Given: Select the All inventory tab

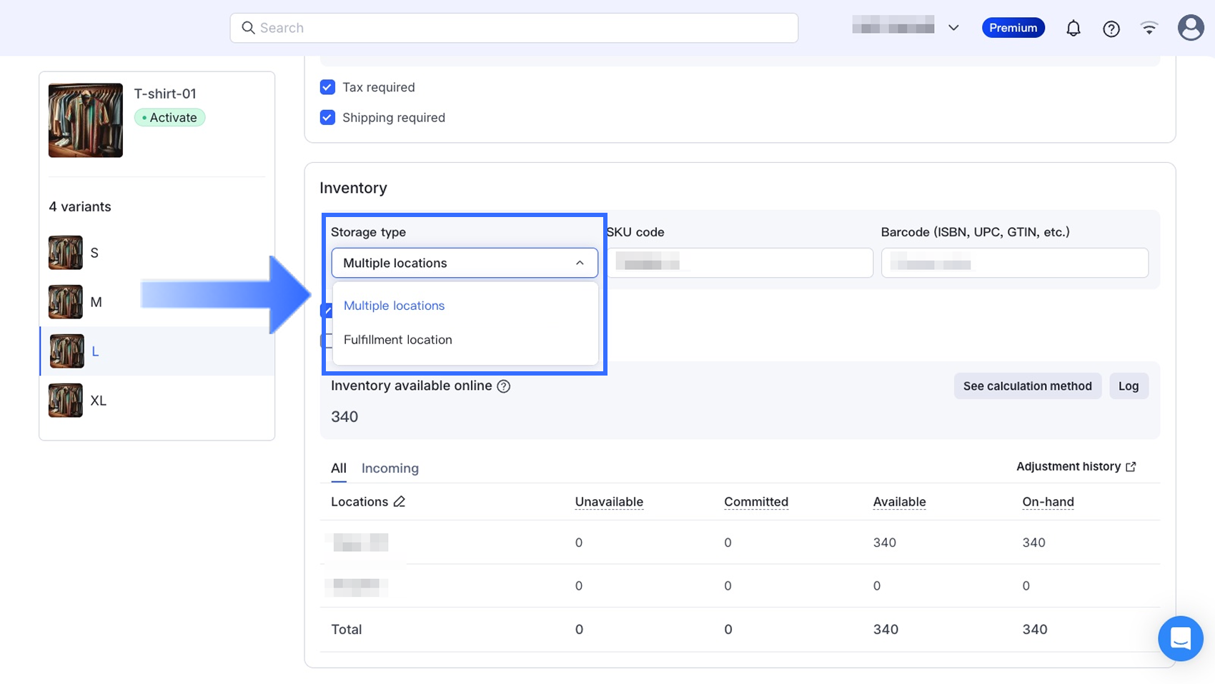Looking at the screenshot, I should (x=338, y=468).
